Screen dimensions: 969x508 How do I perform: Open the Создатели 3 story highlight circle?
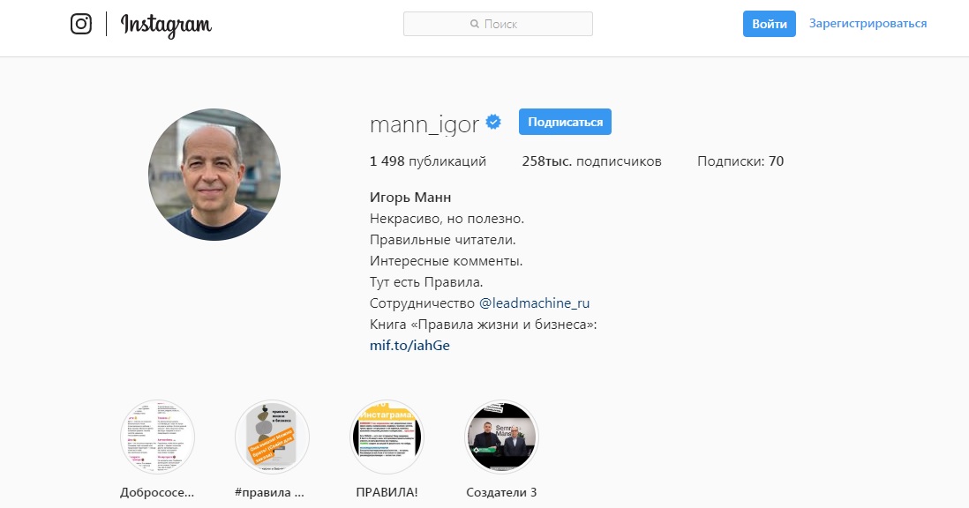pyautogui.click(x=502, y=437)
